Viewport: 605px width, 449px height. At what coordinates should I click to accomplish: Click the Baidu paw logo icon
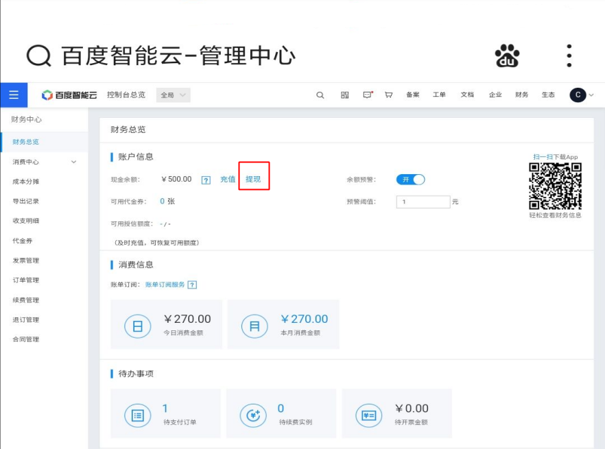(507, 56)
